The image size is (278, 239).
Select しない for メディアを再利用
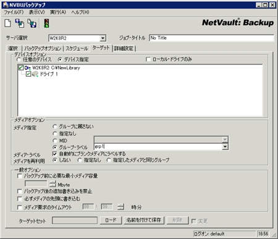tap(54, 160)
